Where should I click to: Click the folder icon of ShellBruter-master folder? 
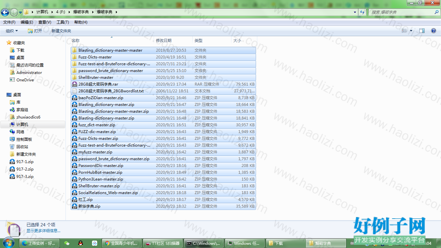point(75,77)
